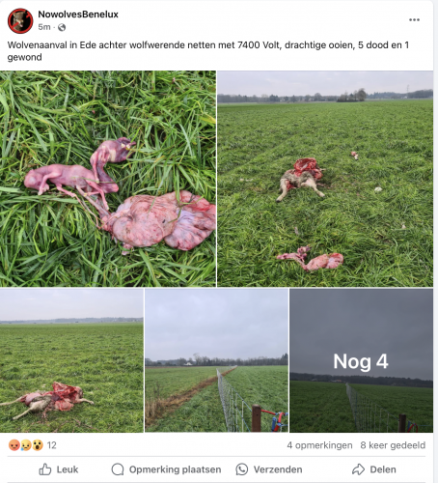438x483 pixels.
Task: Click the Delen share arrow icon
Action: click(358, 469)
